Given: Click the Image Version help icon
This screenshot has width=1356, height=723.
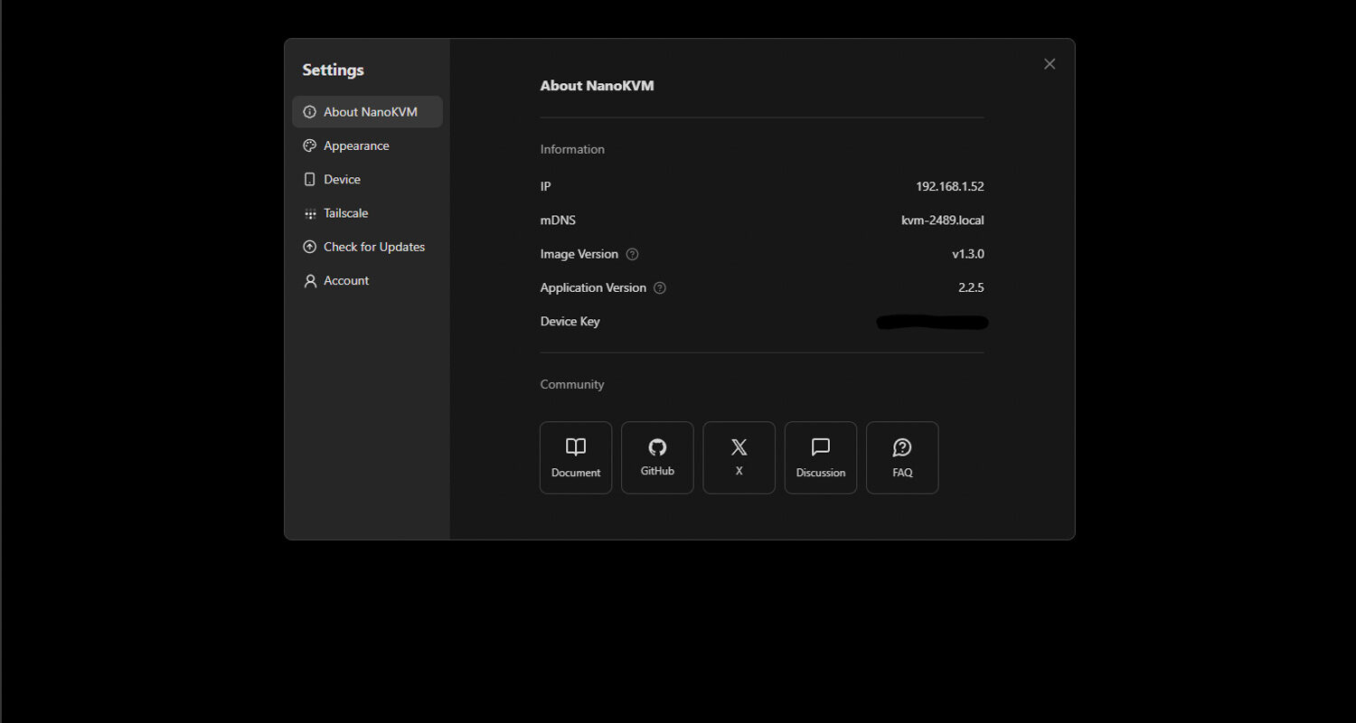Looking at the screenshot, I should (x=632, y=254).
